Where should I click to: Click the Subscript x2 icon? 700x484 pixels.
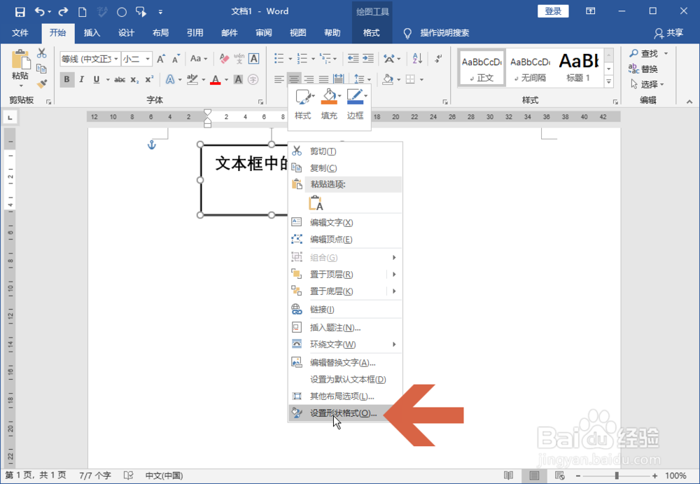[135, 80]
